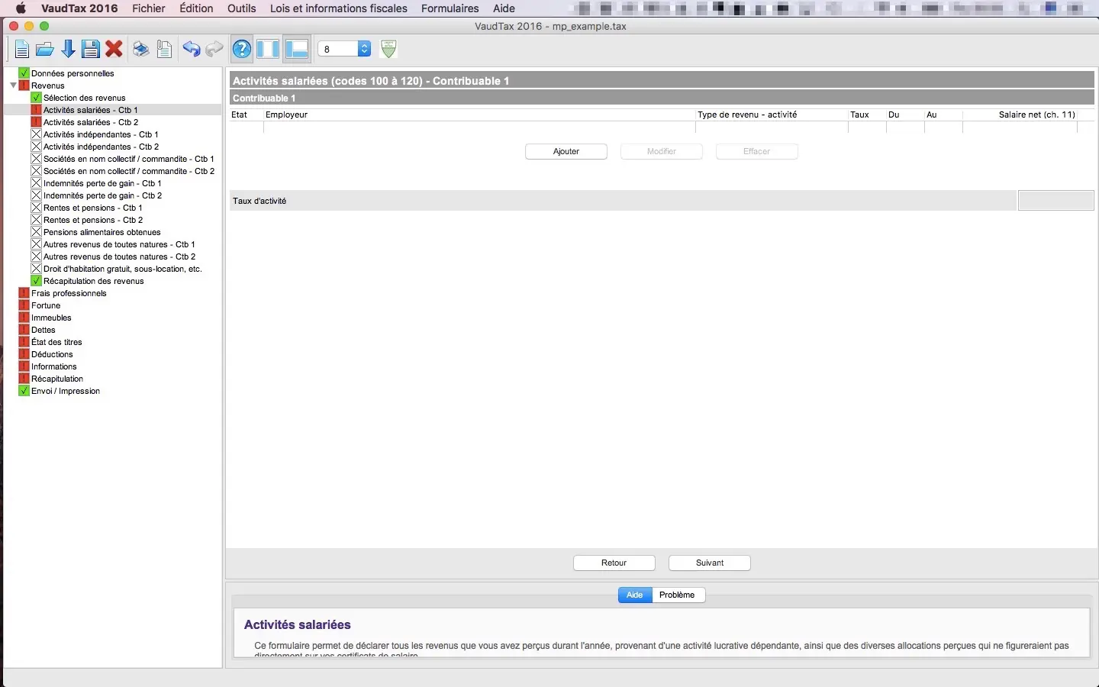
Task: Select Sociétés en nom collectif - Ctb 1
Action: [129, 159]
